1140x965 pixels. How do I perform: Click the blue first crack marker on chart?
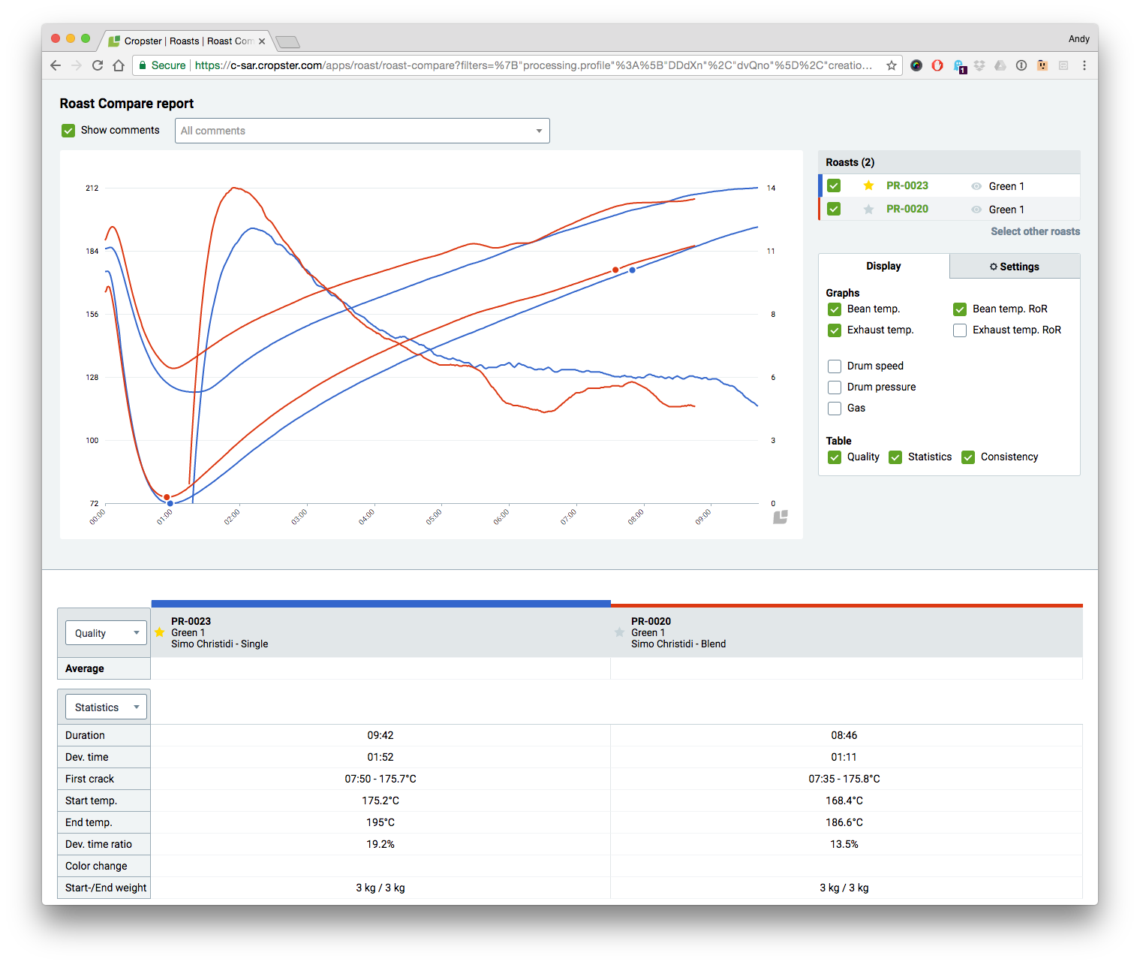click(633, 270)
